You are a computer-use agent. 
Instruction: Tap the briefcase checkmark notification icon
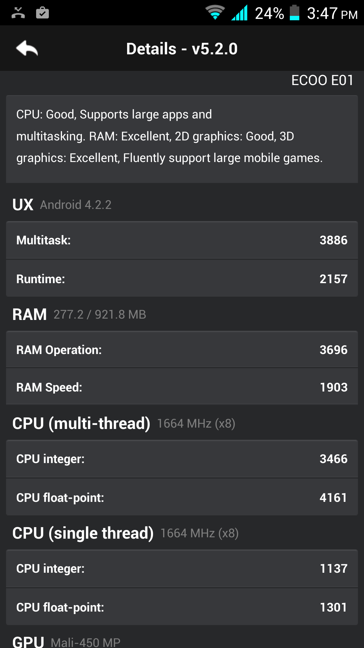pos(42,13)
